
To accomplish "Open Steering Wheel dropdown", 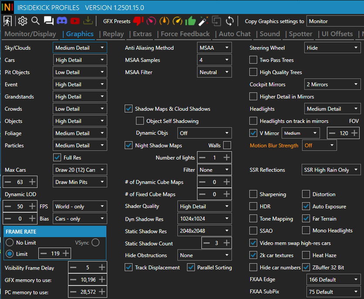I will point(333,48).
